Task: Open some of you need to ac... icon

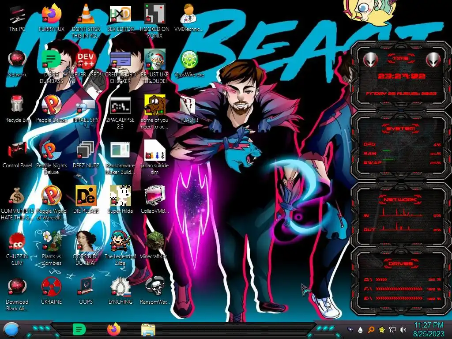Action: coord(154,105)
